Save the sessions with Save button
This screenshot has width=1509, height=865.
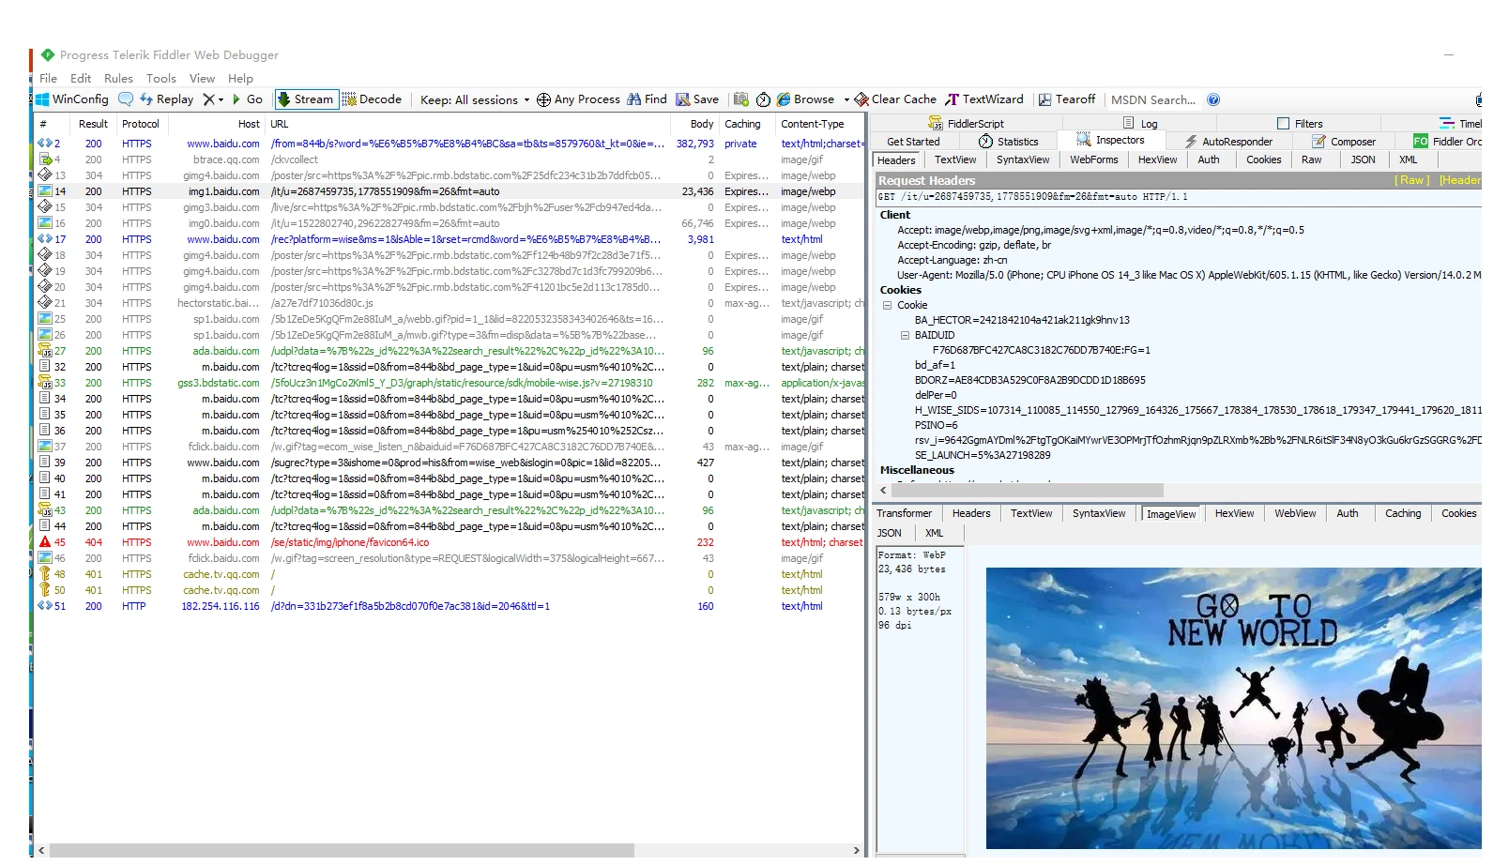click(697, 99)
